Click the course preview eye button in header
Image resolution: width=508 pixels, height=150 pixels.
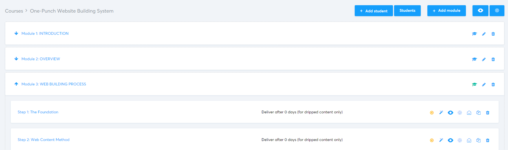(480, 11)
